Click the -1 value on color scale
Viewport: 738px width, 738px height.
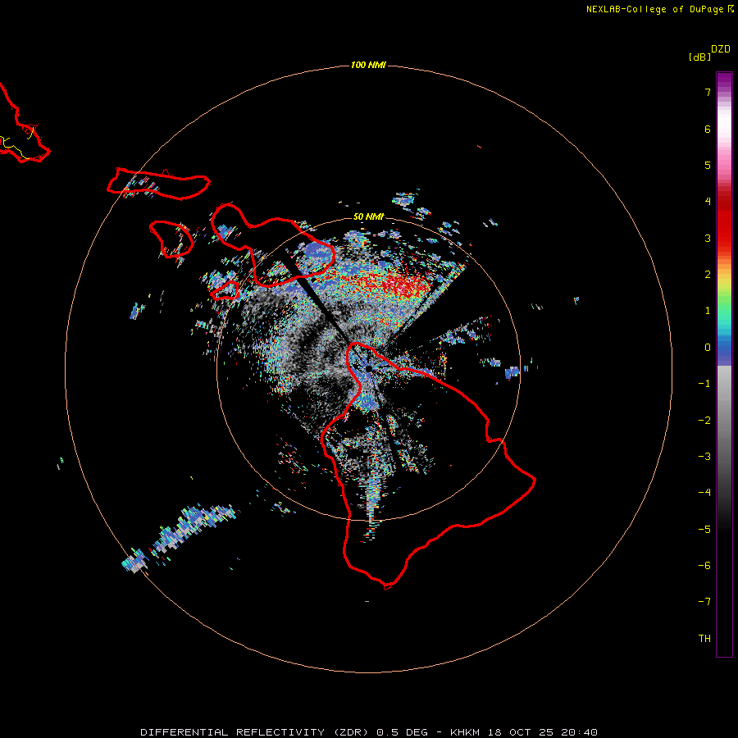pos(704,384)
